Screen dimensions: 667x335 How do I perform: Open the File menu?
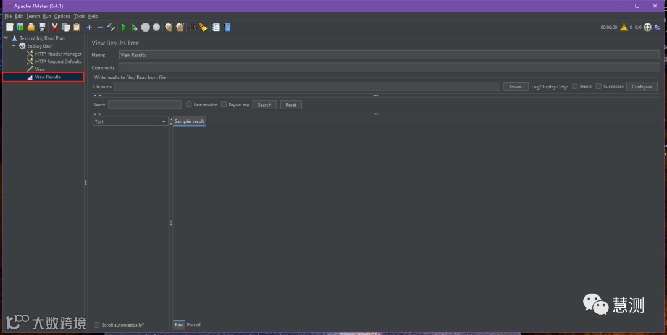(x=8, y=16)
